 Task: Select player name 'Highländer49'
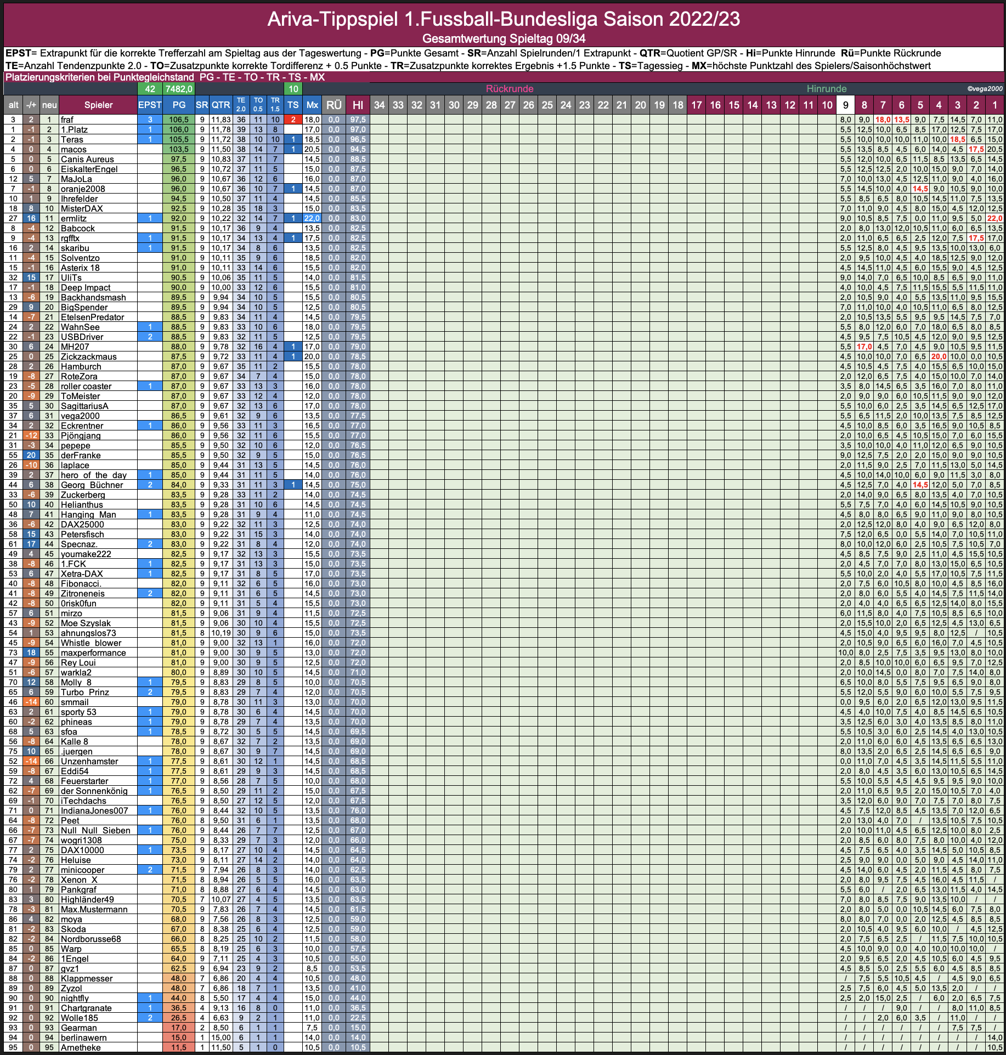(x=87, y=899)
